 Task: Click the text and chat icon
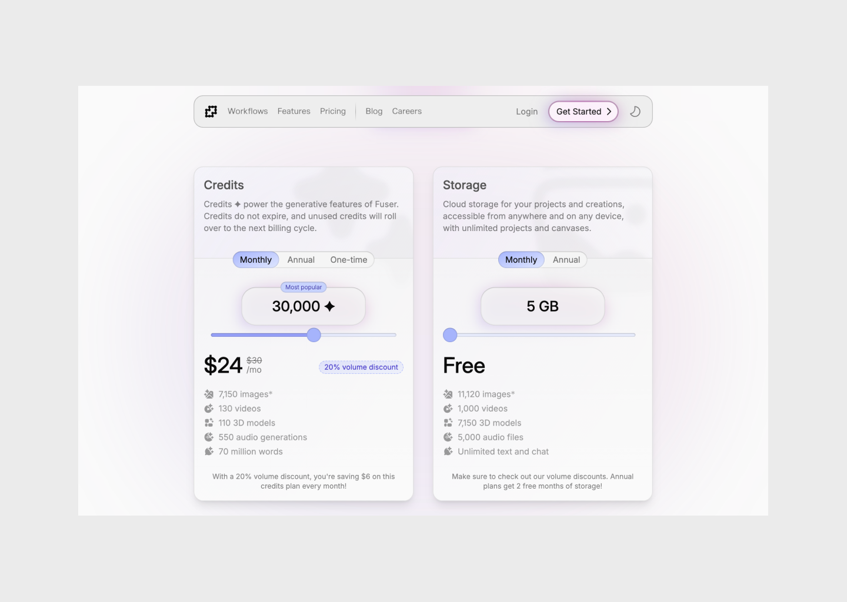click(448, 451)
